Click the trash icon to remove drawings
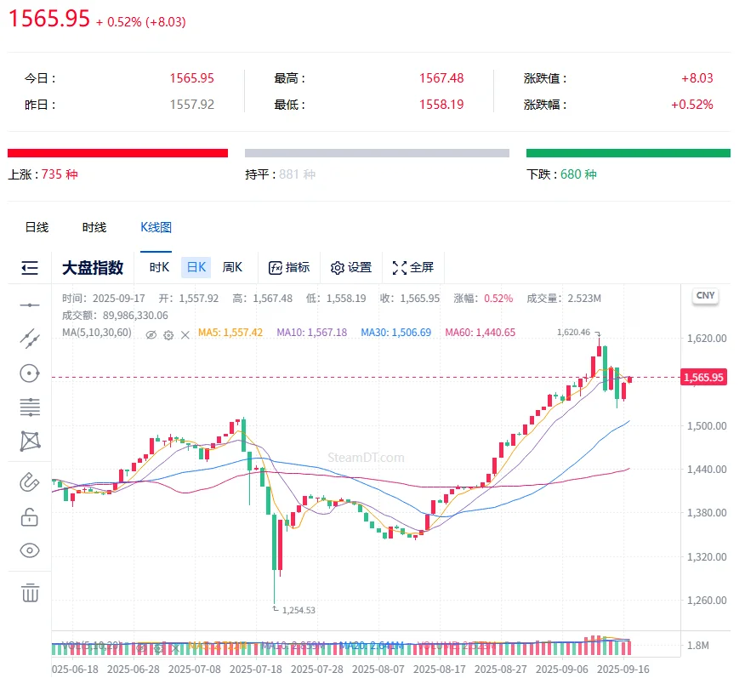 (29, 593)
